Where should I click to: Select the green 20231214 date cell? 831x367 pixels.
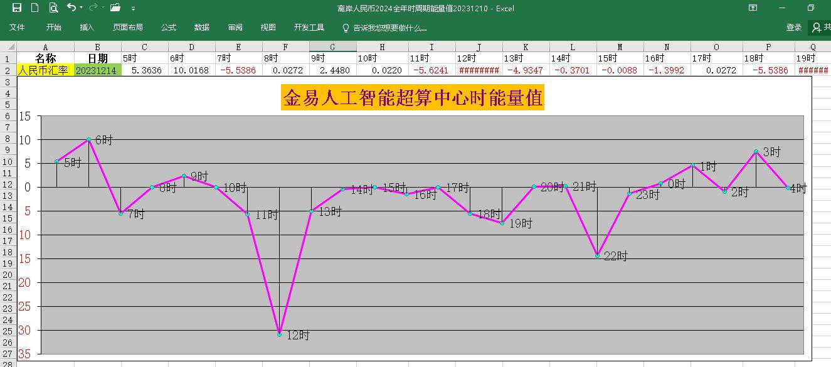pos(98,70)
